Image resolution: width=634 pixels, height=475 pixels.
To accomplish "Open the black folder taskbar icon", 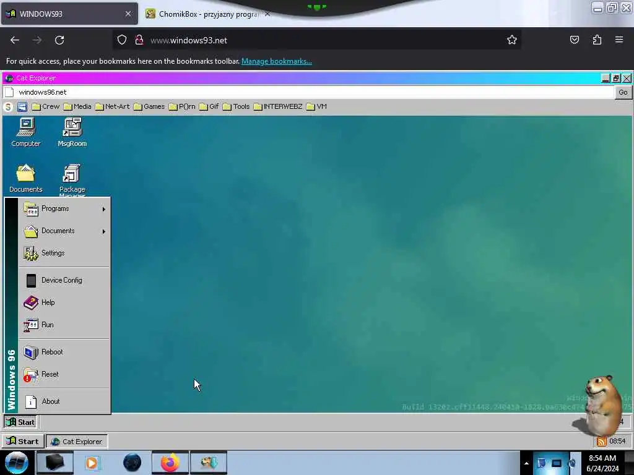I will pos(55,463).
